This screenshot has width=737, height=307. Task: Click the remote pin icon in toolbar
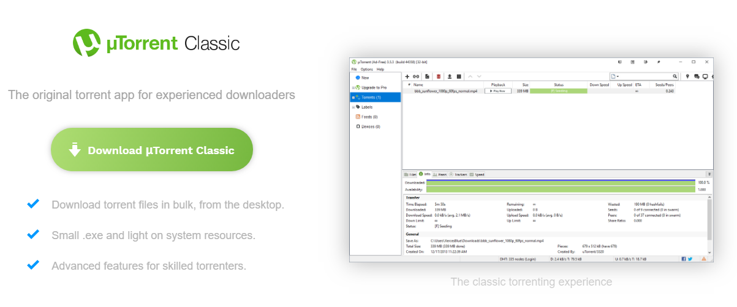688,76
